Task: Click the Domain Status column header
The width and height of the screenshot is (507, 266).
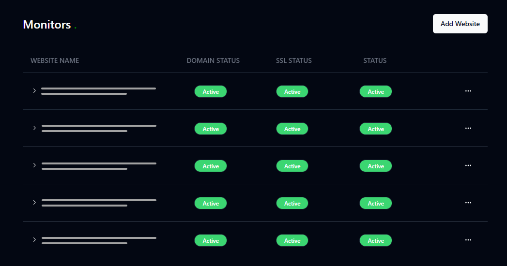Action: pyautogui.click(x=213, y=60)
